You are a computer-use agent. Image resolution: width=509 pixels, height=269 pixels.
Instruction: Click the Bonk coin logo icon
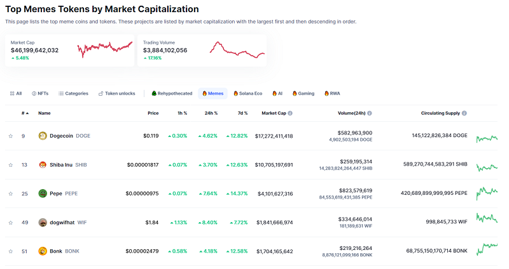pos(43,251)
